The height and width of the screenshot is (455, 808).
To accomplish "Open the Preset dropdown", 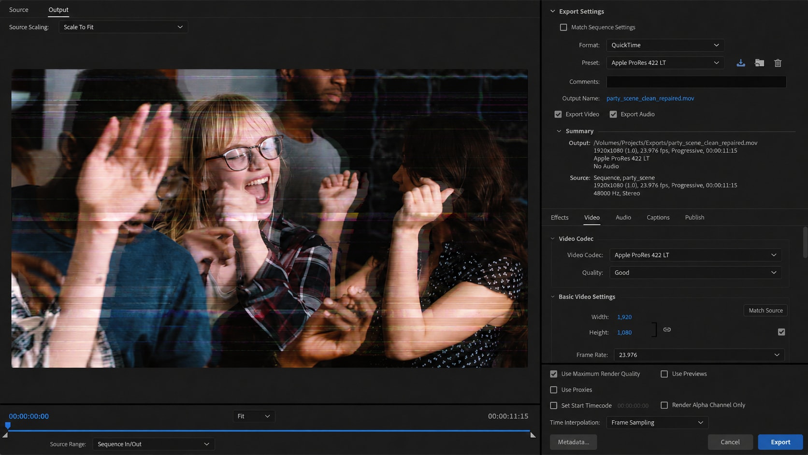I will [665, 62].
